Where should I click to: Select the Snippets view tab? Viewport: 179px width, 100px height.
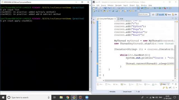coord(131,84)
